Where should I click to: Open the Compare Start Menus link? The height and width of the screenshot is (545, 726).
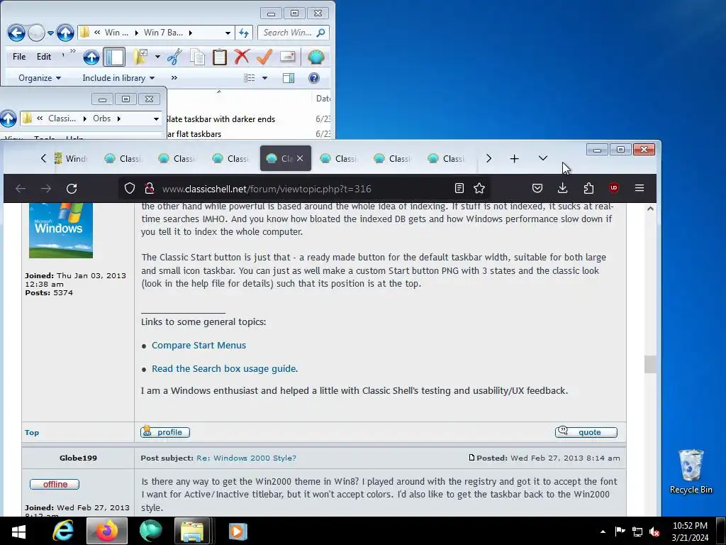[x=199, y=346]
